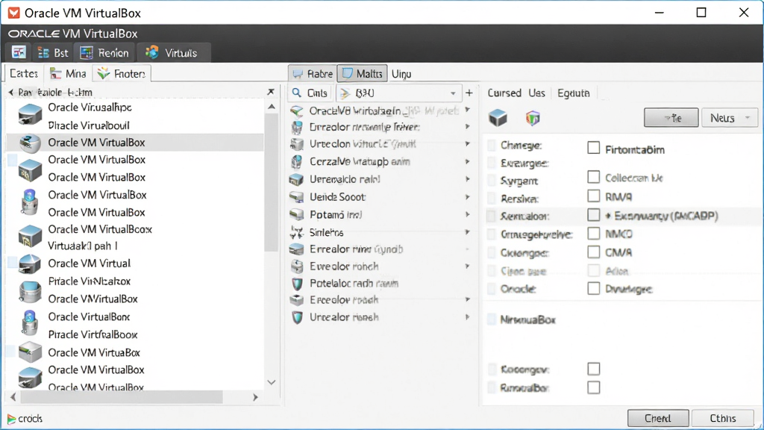Viewport: 764px width, 430px height.
Task: Click the icon of the Drrealor row
Action: point(297,127)
